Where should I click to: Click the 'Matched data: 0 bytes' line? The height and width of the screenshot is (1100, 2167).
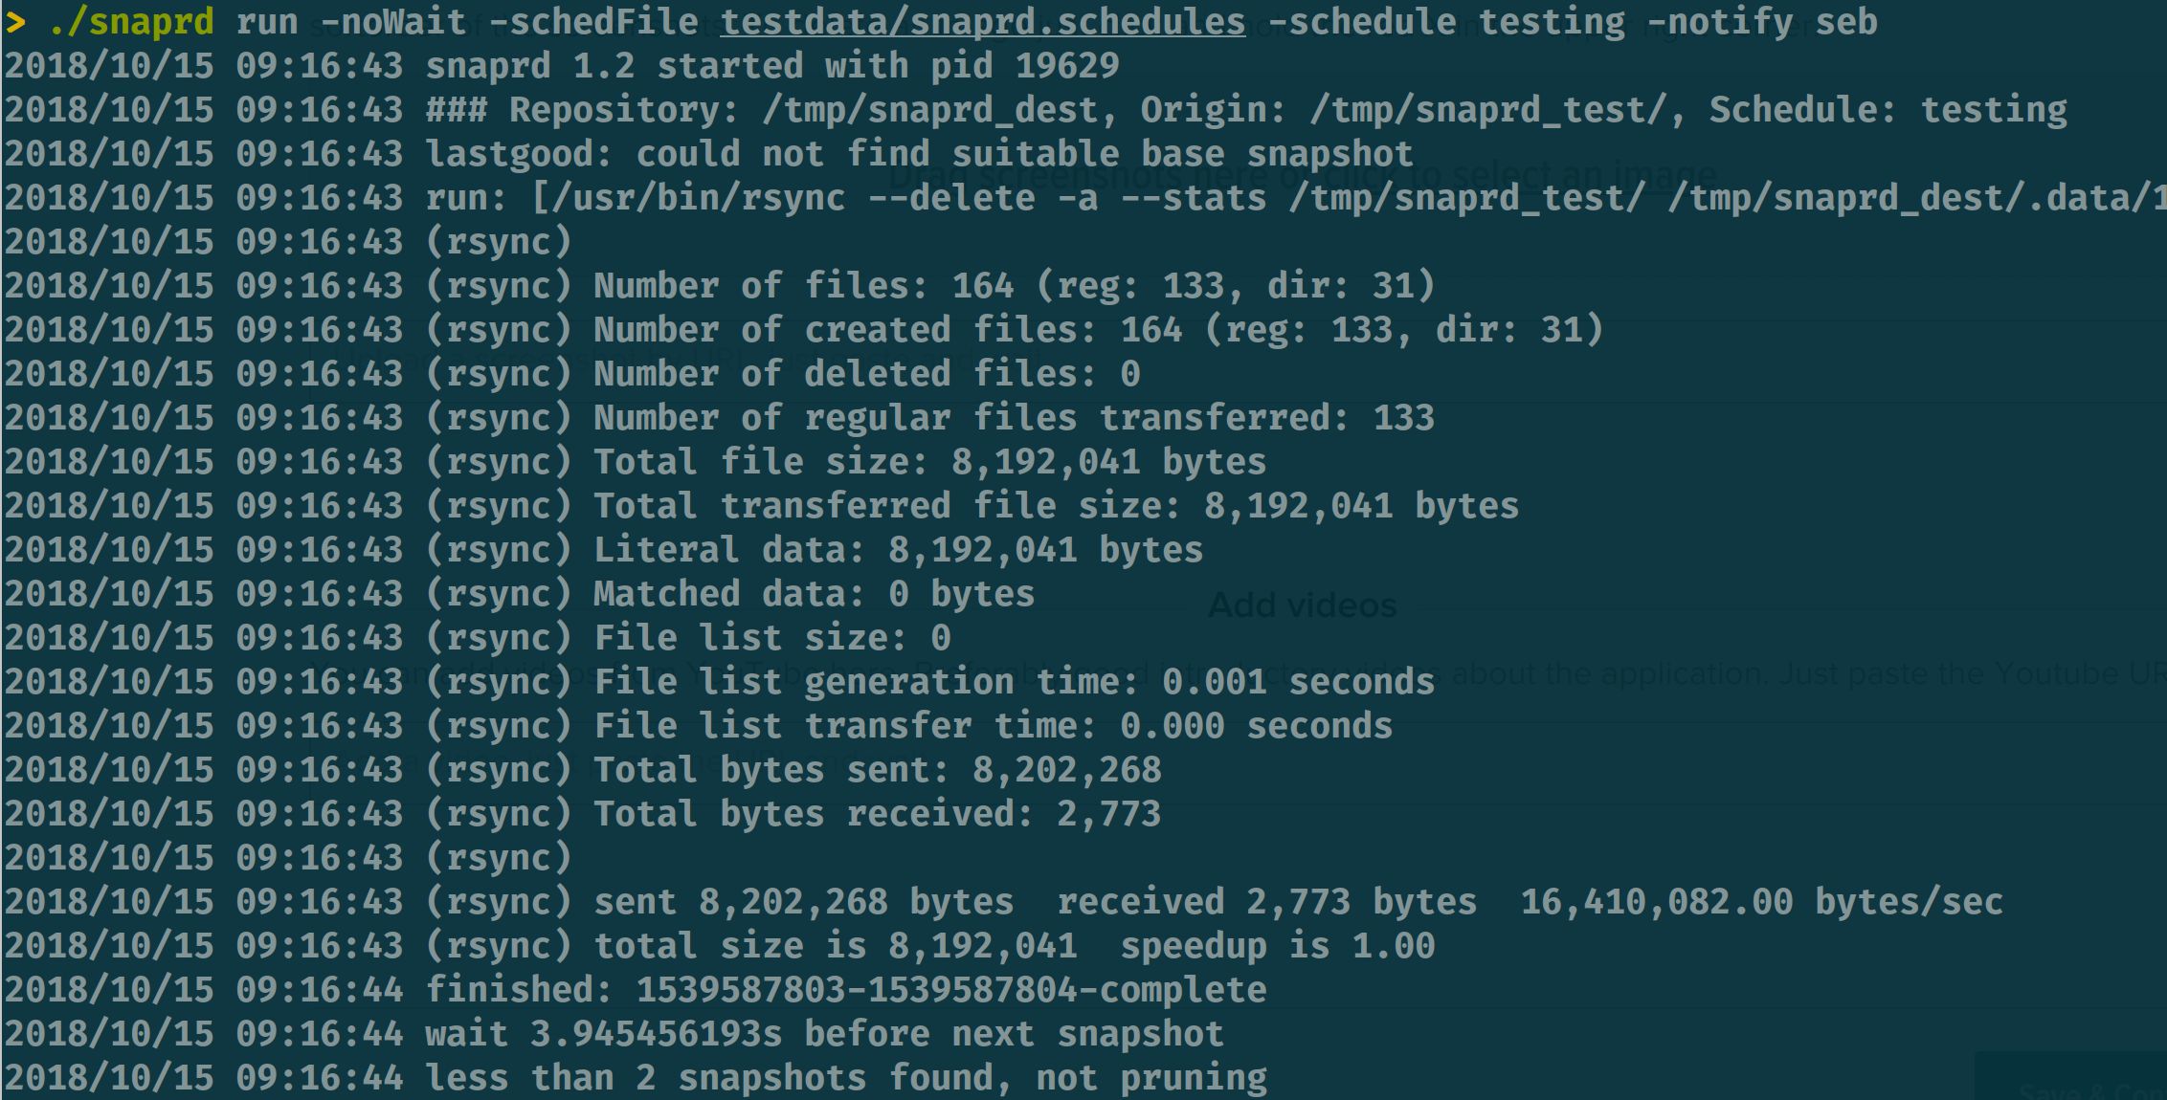point(814,594)
